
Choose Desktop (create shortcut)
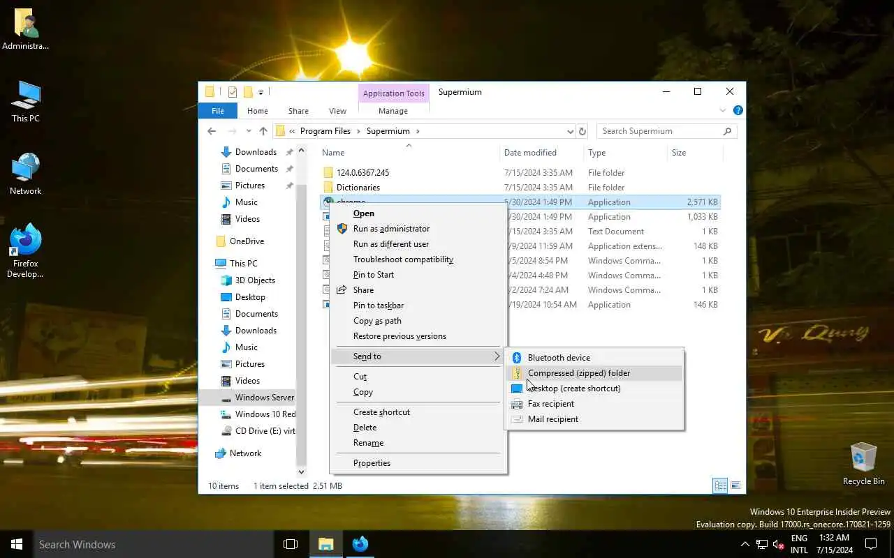[594, 389]
